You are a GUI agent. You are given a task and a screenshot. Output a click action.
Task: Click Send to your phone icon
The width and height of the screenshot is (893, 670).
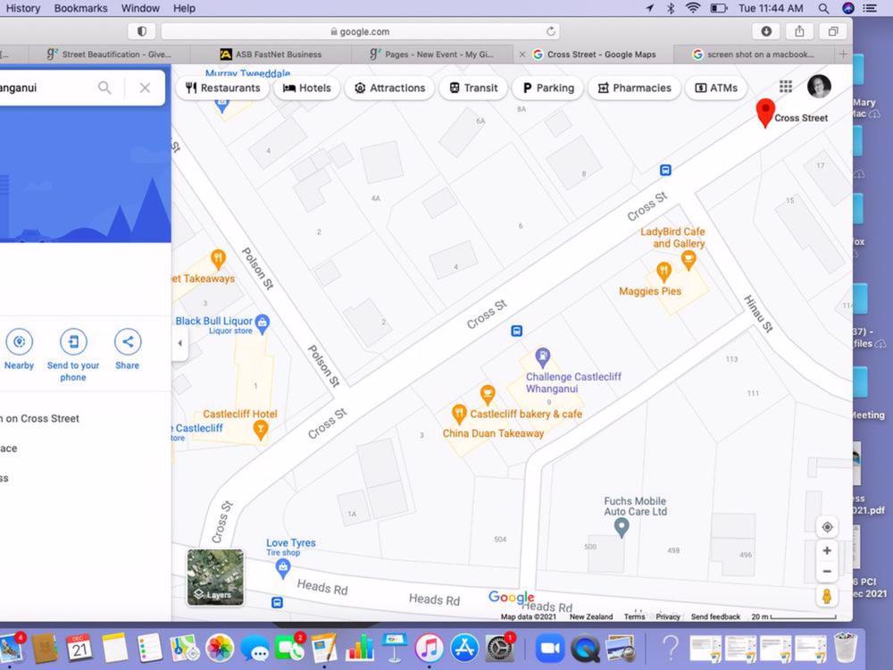(73, 342)
